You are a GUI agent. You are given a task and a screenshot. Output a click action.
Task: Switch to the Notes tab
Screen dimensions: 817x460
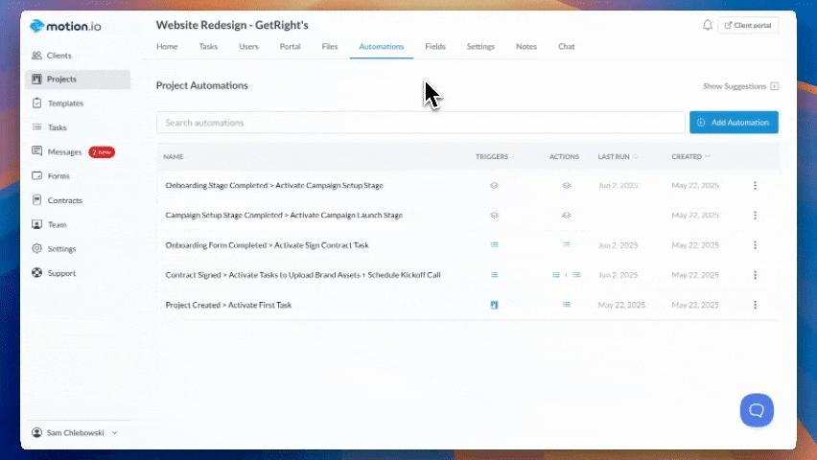point(526,46)
